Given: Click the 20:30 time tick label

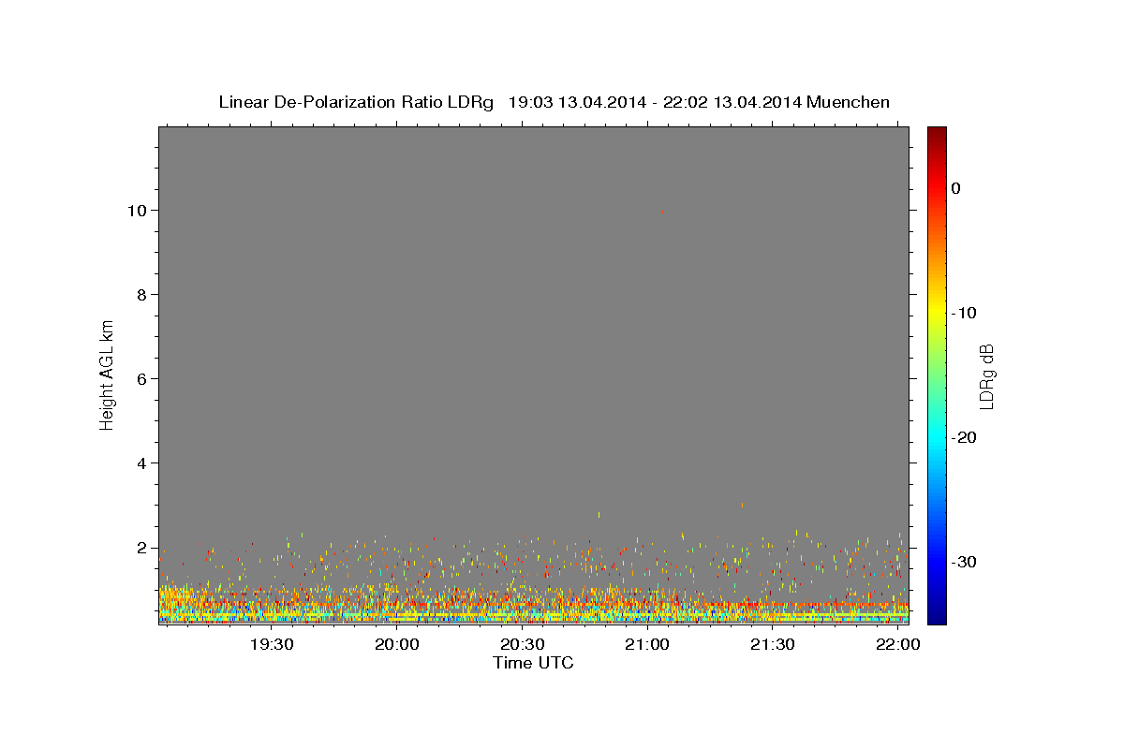Looking at the screenshot, I should (x=522, y=644).
